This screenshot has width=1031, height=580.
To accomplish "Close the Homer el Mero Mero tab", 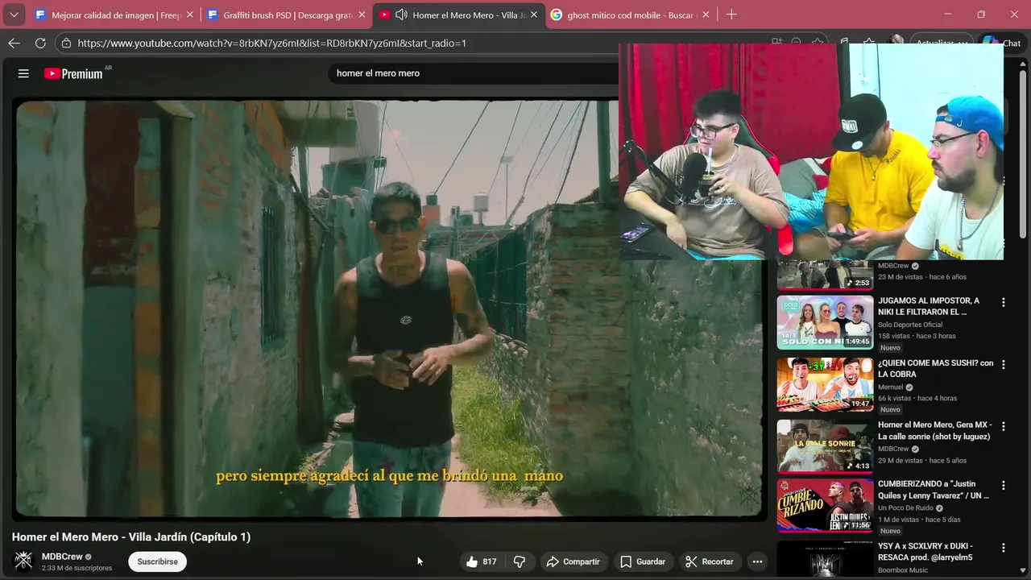I will pyautogui.click(x=533, y=14).
